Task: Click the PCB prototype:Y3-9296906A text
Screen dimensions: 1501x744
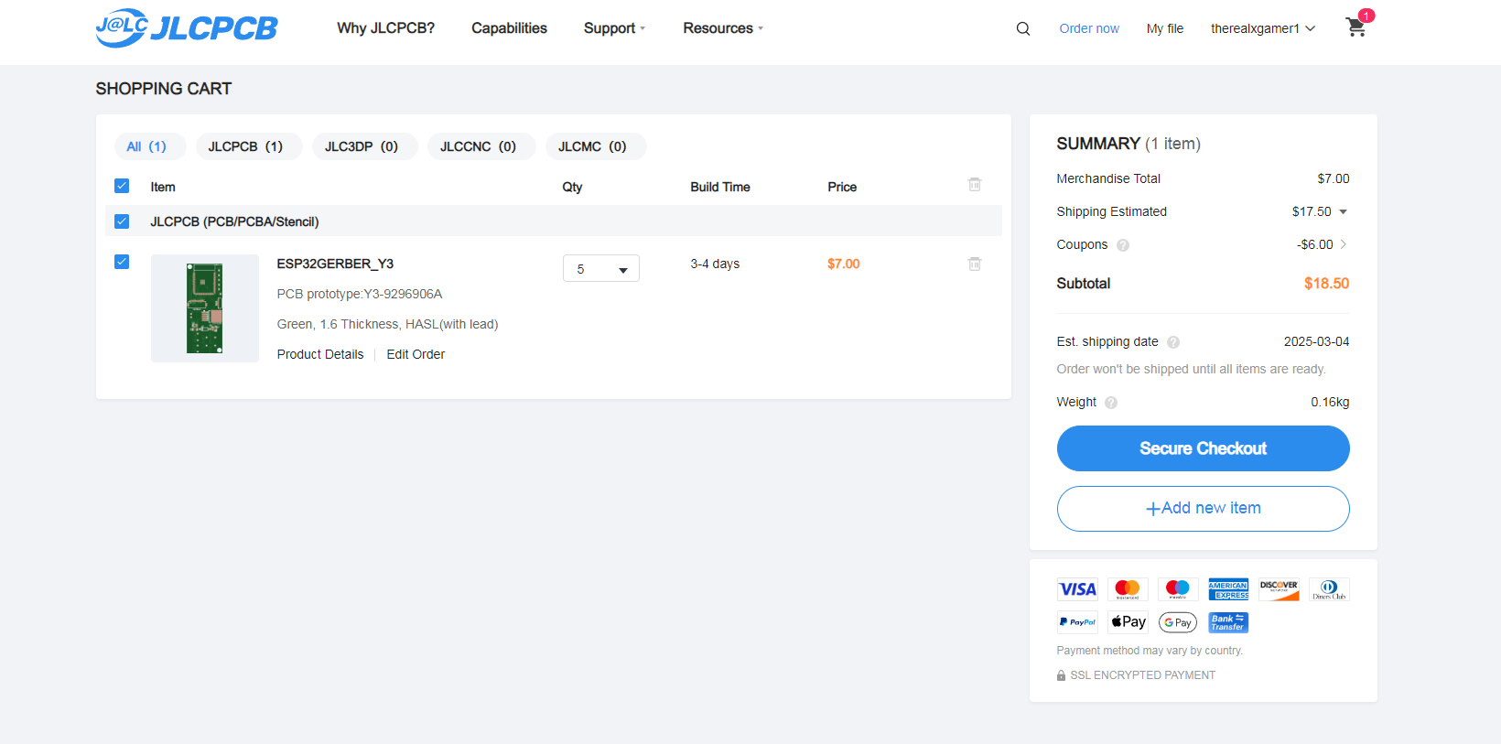Action: 360,294
